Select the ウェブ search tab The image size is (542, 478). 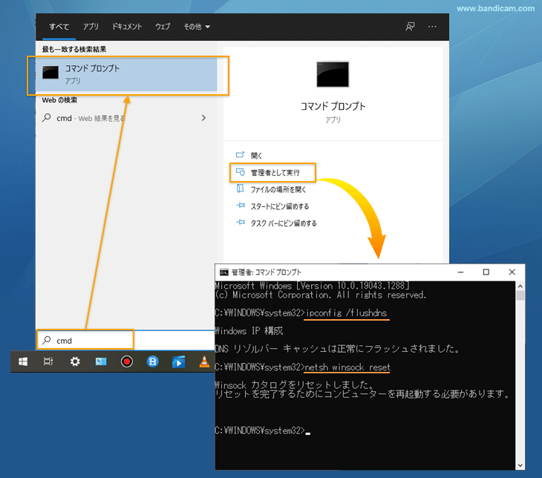[163, 27]
